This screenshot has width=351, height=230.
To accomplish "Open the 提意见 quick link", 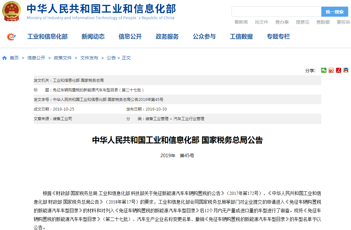I will pyautogui.click(x=302, y=22).
